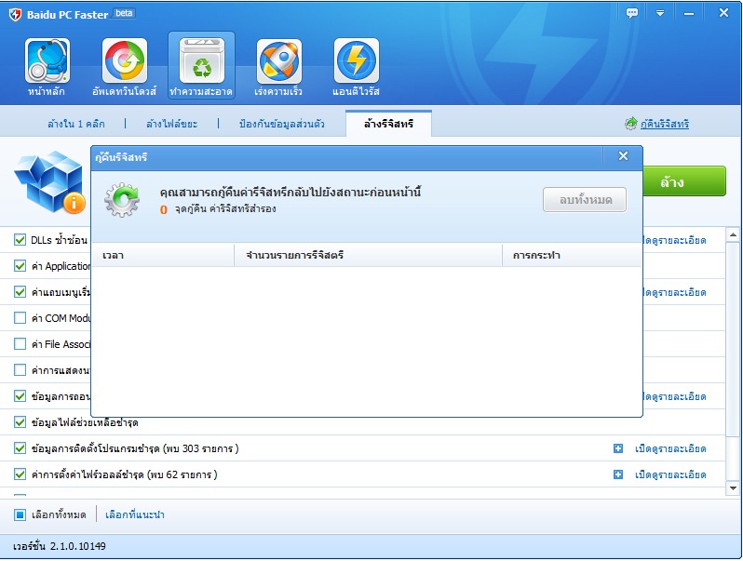Click the จำนวนรายการรีจิสตรี column header
Image resolution: width=743 pixels, height=561 pixels.
coord(294,255)
